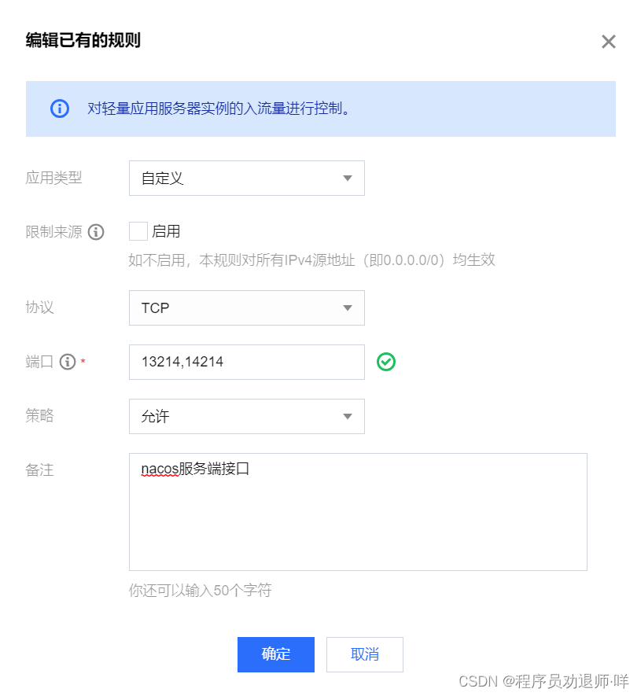Toggle source restriction by clicking the 启用 label
This screenshot has height=696, width=641.
[x=168, y=230]
